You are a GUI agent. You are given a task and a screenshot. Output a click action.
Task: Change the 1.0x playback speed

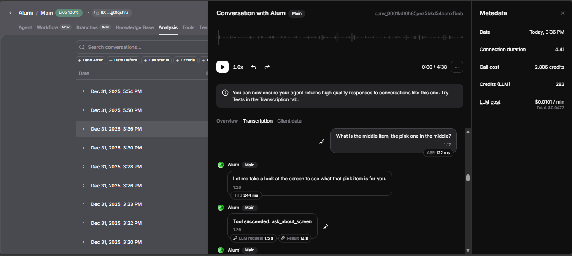238,67
